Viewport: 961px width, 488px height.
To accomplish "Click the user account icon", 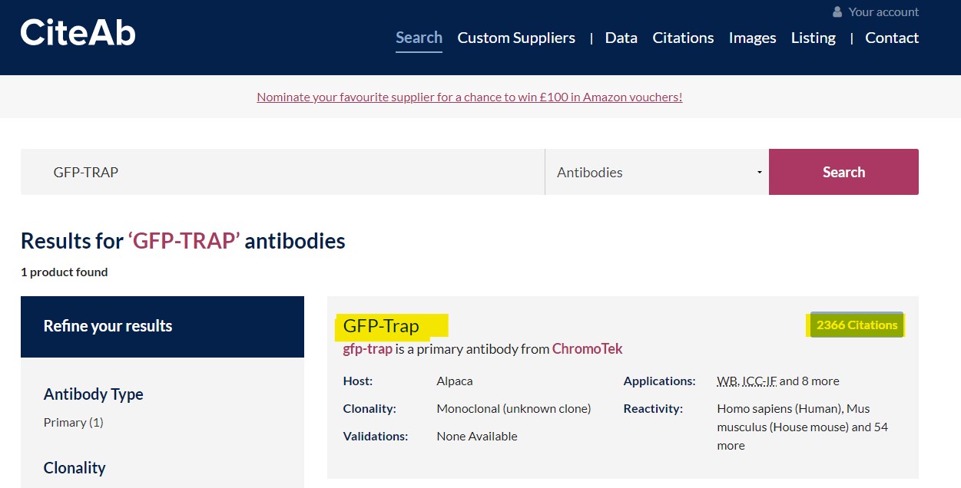I will click(x=837, y=12).
